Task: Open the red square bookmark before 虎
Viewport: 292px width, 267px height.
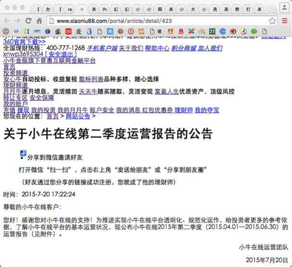Action: 68,31
